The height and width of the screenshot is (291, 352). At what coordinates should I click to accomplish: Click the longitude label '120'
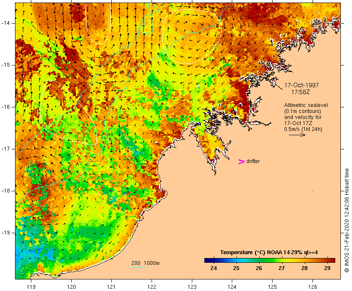click(x=71, y=287)
